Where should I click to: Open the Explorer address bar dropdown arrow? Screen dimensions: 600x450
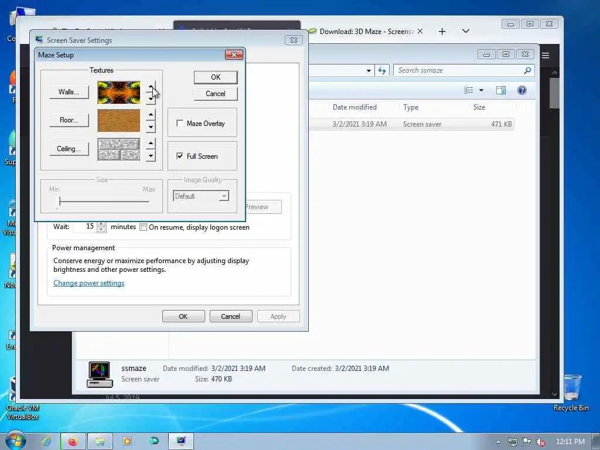[x=369, y=70]
